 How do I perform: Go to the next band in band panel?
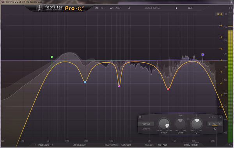215,117
